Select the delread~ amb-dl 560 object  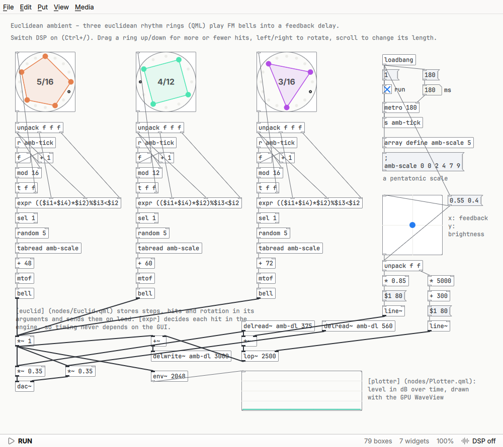[x=359, y=326]
